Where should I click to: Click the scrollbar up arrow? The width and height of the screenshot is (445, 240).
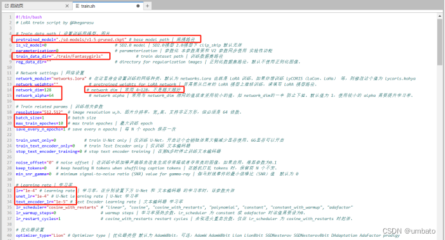(439, 17)
